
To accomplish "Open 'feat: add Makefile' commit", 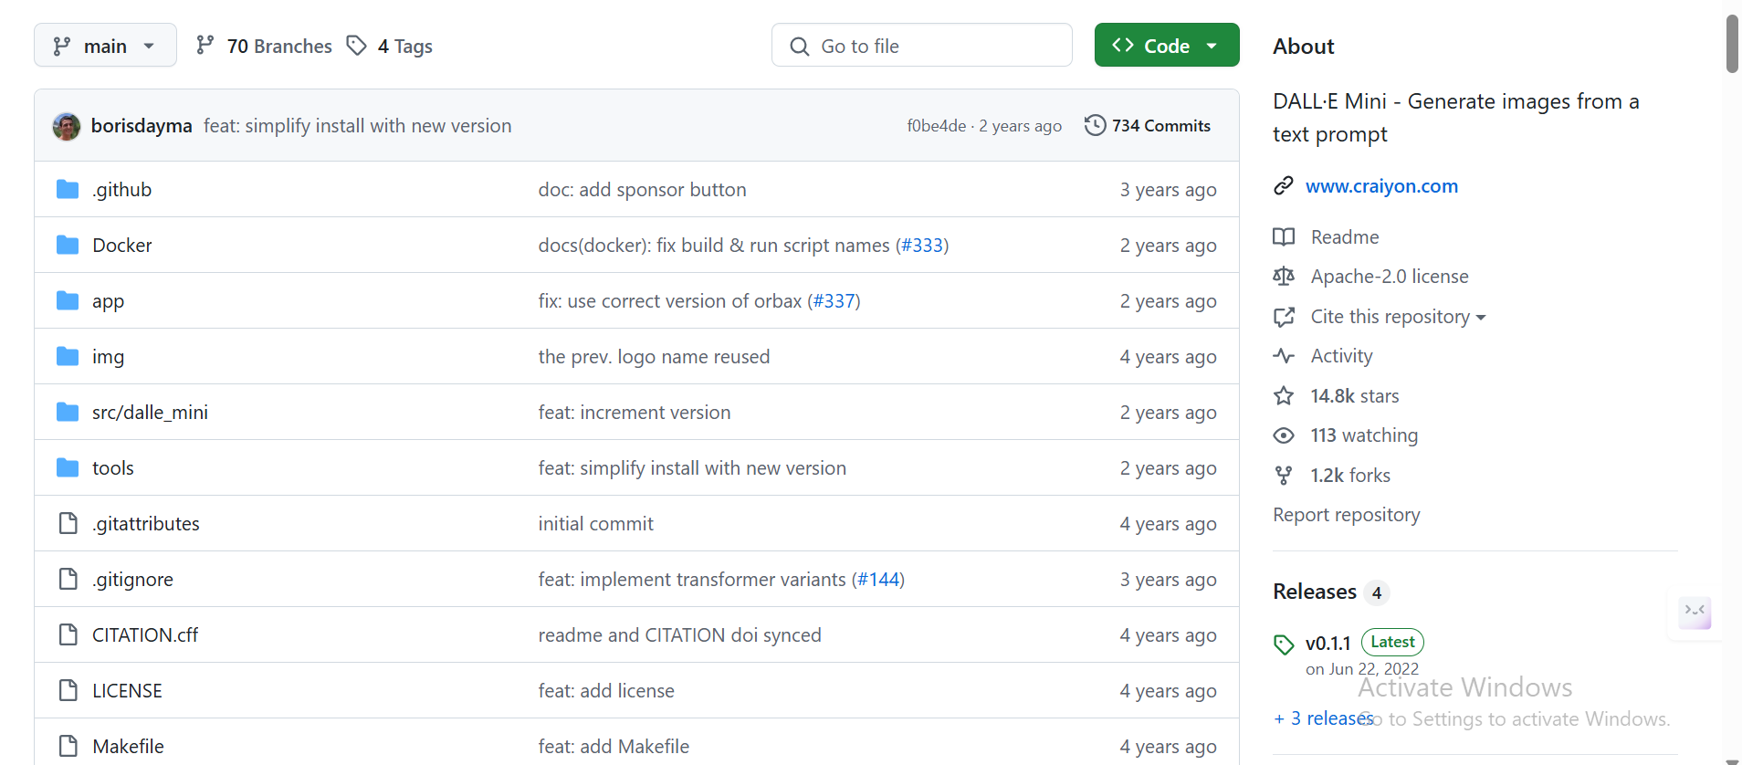I will (614, 747).
